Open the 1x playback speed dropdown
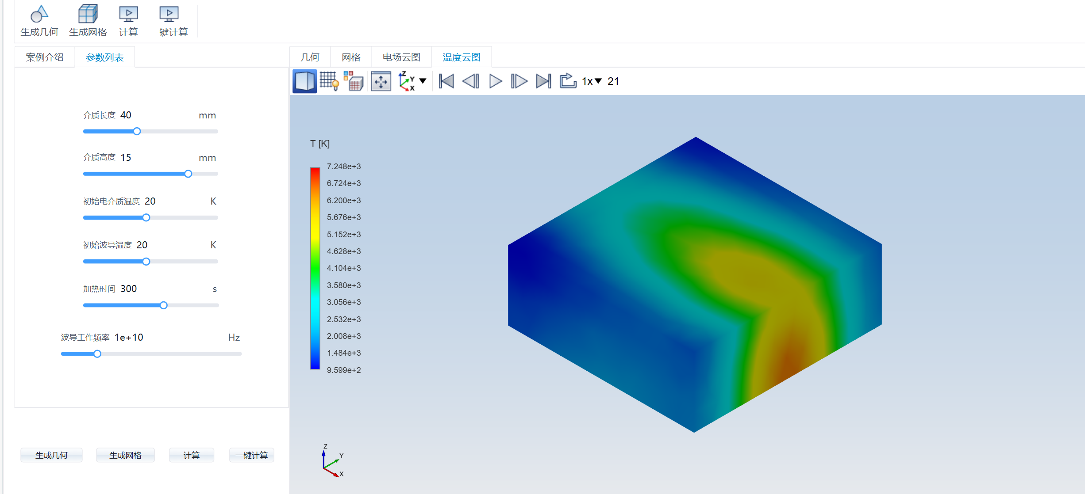The height and width of the screenshot is (494, 1085). (592, 81)
